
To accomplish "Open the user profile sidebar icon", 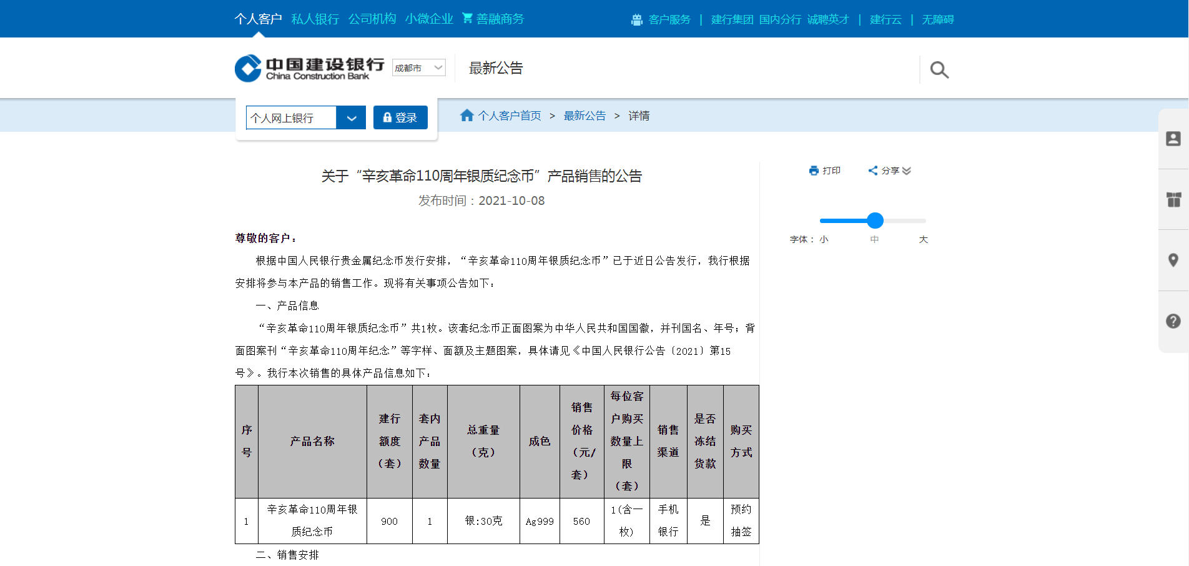I will pyautogui.click(x=1173, y=139).
